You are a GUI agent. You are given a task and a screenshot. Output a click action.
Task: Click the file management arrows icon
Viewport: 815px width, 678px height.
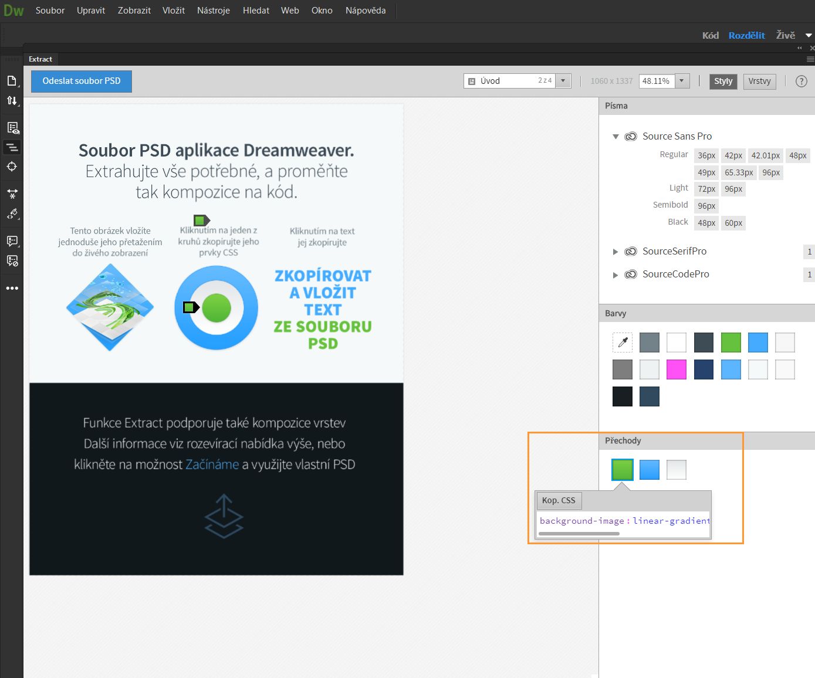coord(12,100)
